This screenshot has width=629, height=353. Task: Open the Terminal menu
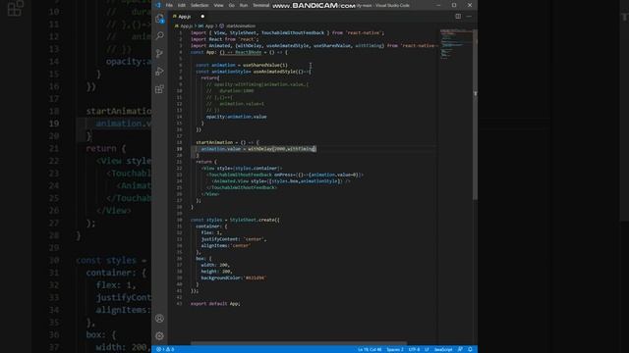tap(260, 6)
